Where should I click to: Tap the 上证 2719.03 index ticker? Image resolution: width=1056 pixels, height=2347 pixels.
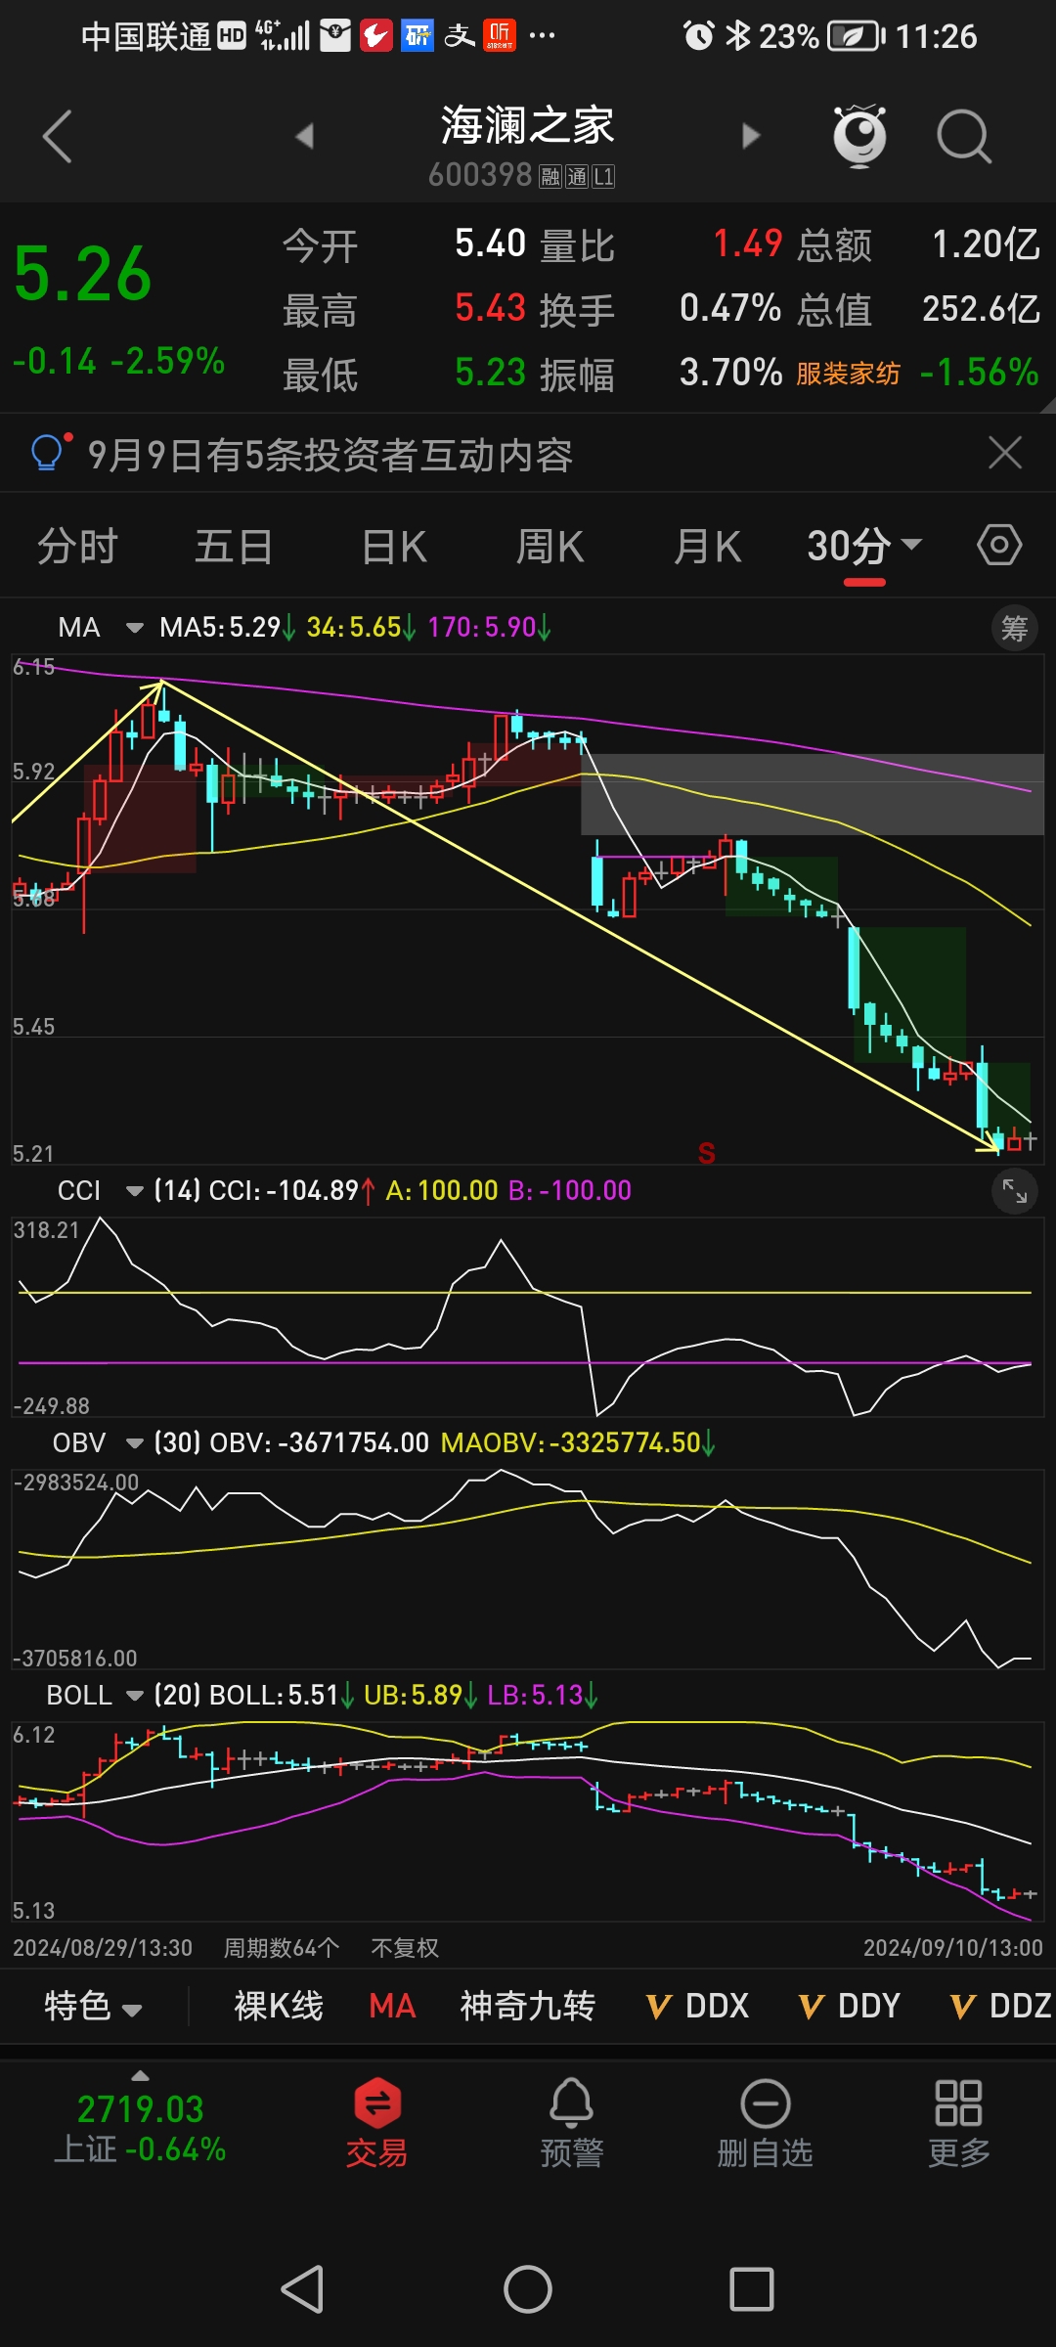point(140,2128)
